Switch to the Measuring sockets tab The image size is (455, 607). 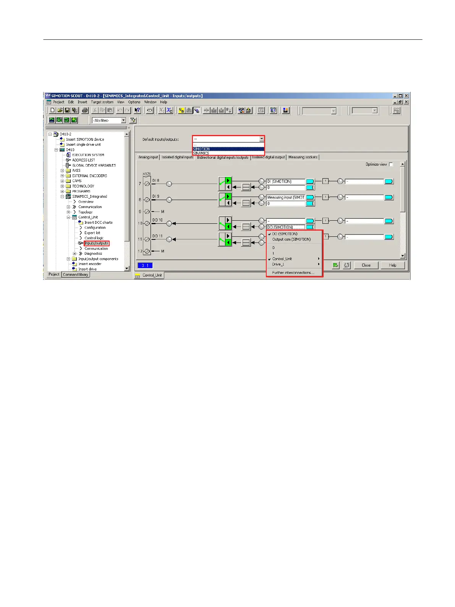303,157
